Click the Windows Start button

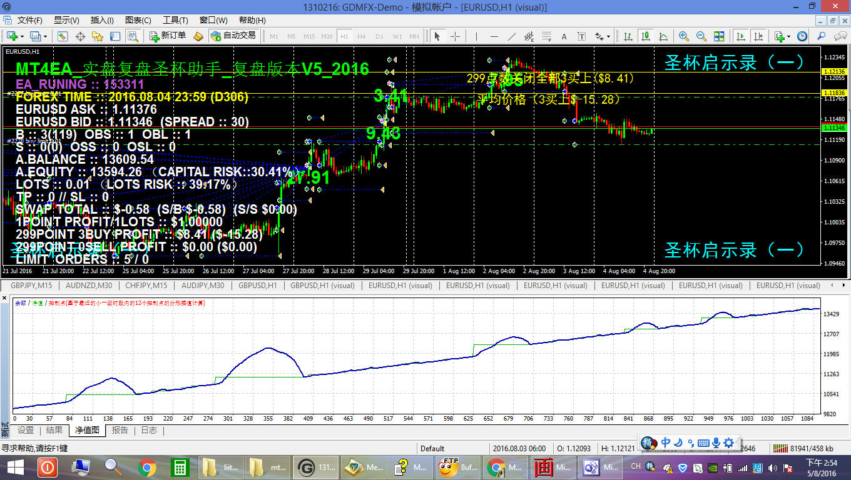(x=14, y=467)
